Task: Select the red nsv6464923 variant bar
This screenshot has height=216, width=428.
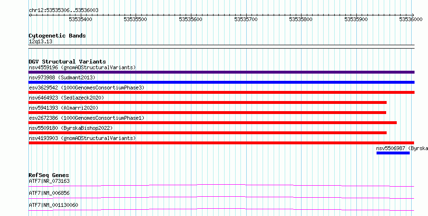Action: click(207, 102)
